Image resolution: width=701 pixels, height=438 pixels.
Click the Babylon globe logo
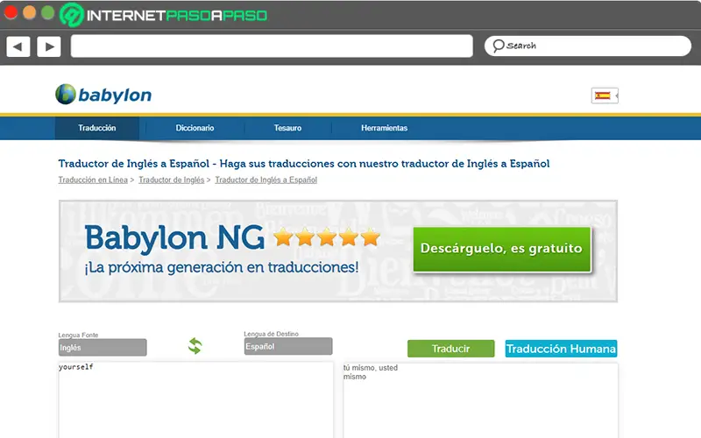[66, 95]
